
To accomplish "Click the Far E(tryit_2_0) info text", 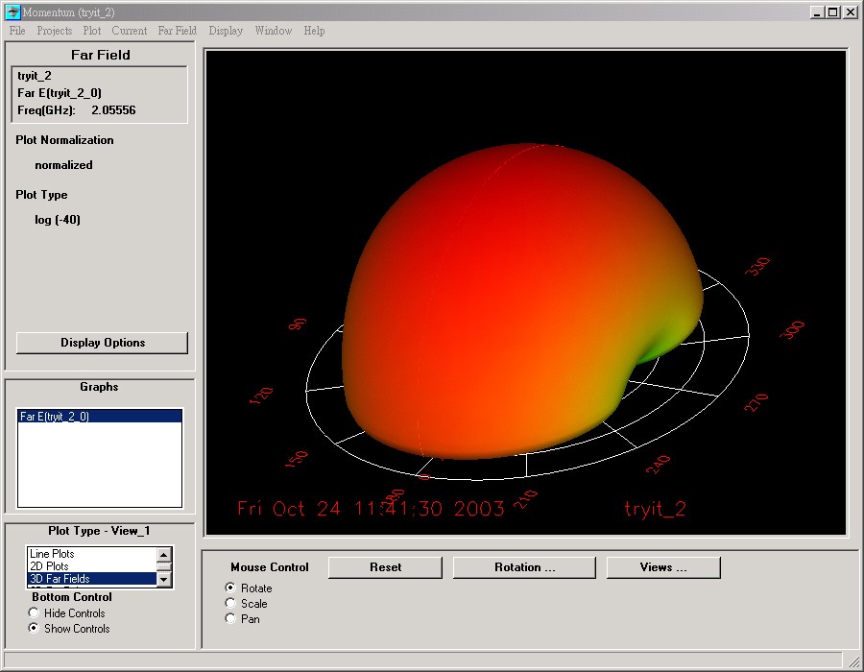I will 59,93.
